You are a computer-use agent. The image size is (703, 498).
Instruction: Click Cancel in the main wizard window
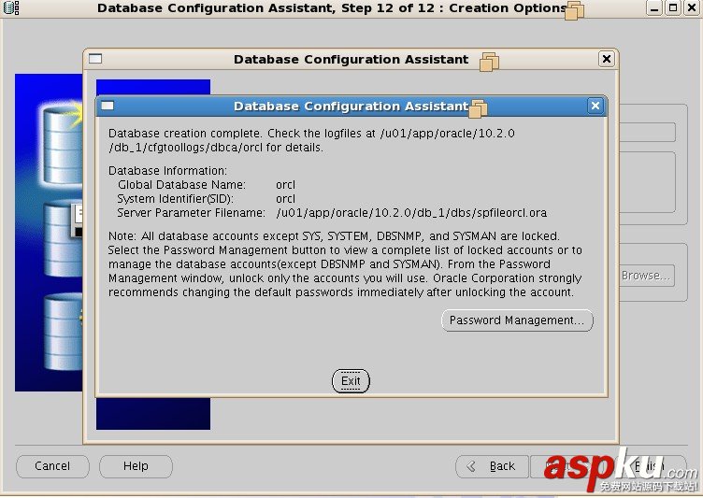pyautogui.click(x=52, y=466)
